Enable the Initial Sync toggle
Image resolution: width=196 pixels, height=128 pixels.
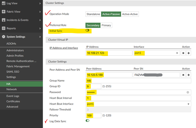[87, 30]
